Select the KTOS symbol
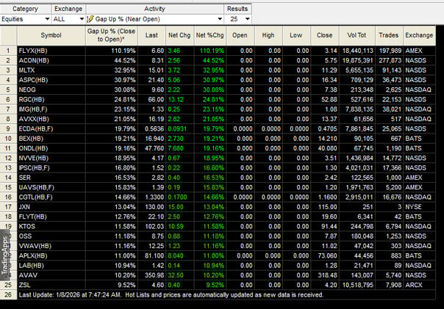The width and height of the screenshot is (444, 309). (27, 227)
